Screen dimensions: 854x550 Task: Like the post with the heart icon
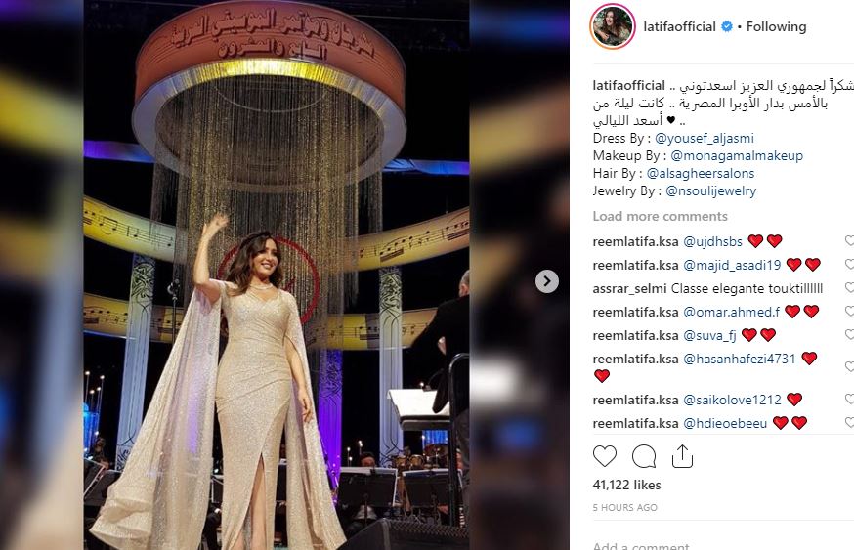click(605, 456)
